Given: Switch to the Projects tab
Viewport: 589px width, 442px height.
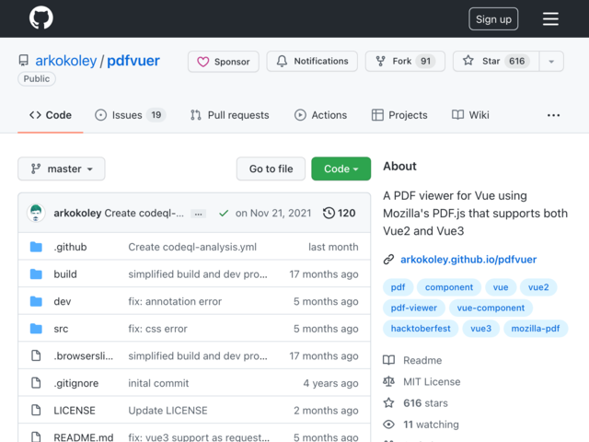Looking at the screenshot, I should pyautogui.click(x=399, y=115).
